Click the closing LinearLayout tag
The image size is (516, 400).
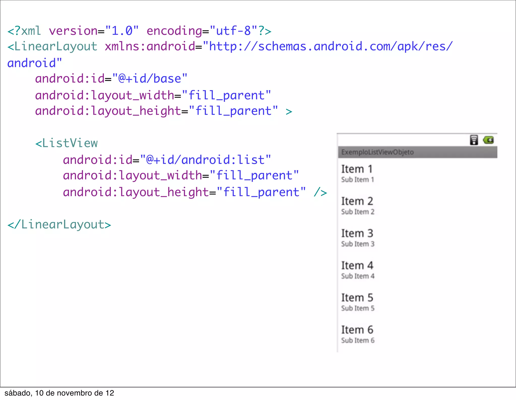[59, 224]
